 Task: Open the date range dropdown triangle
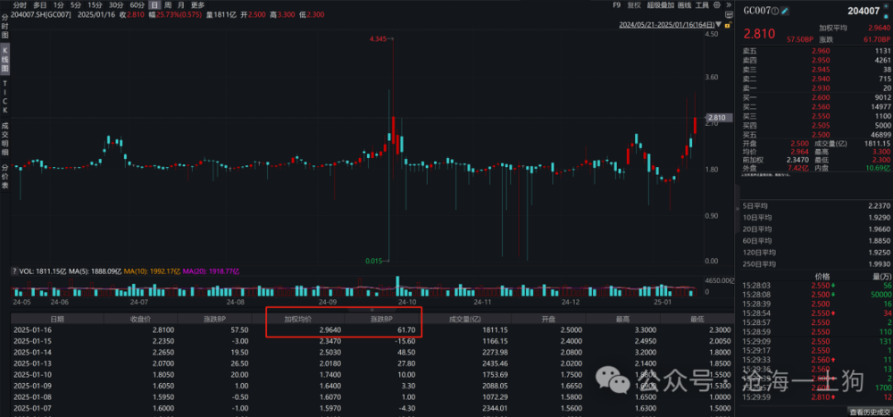[x=718, y=25]
